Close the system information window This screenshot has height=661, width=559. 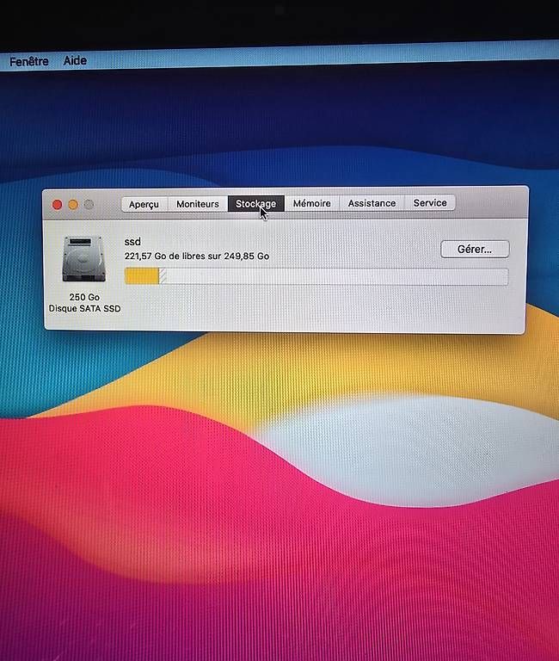(x=57, y=205)
